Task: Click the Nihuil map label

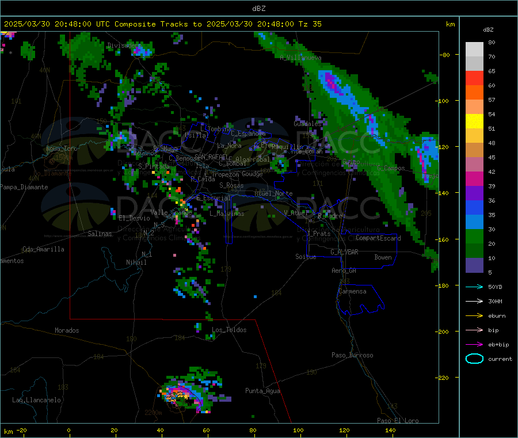Action: click(x=136, y=262)
